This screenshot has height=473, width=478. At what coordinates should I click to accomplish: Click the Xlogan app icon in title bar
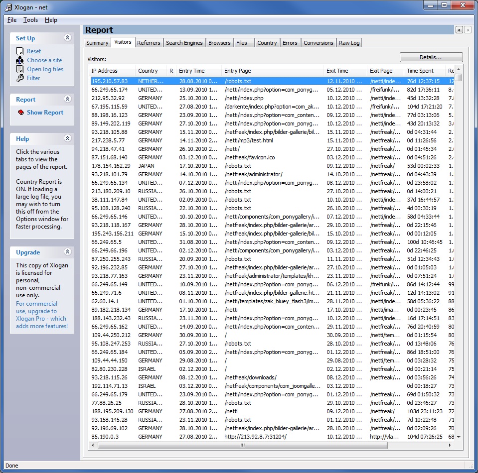[8, 7]
